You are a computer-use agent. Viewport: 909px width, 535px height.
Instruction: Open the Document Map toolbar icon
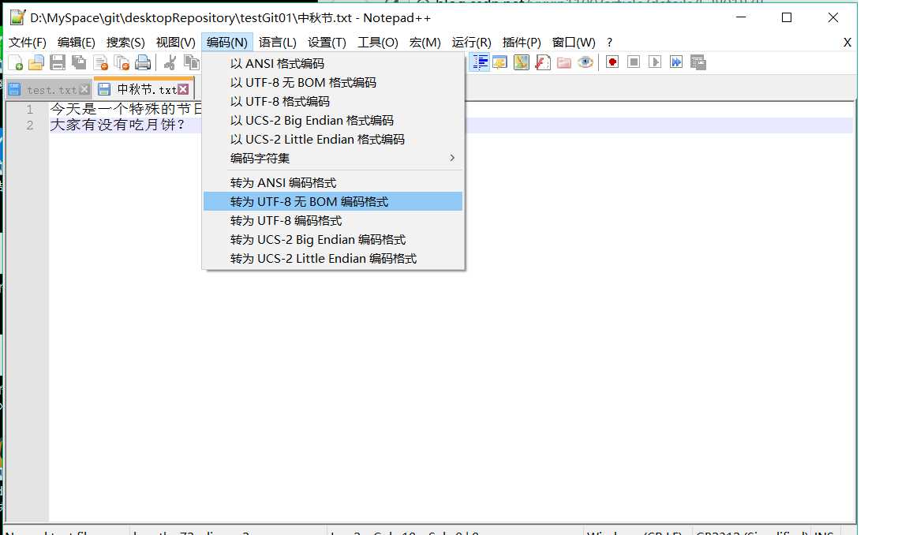click(x=521, y=62)
